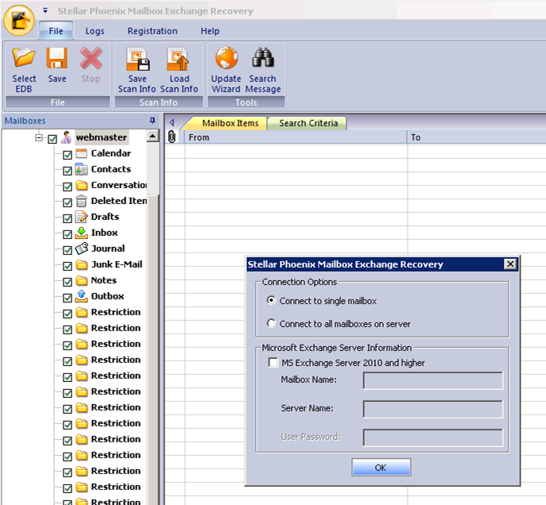The width and height of the screenshot is (546, 505).
Task: Click the Select EDB folder icon
Action: click(x=24, y=58)
